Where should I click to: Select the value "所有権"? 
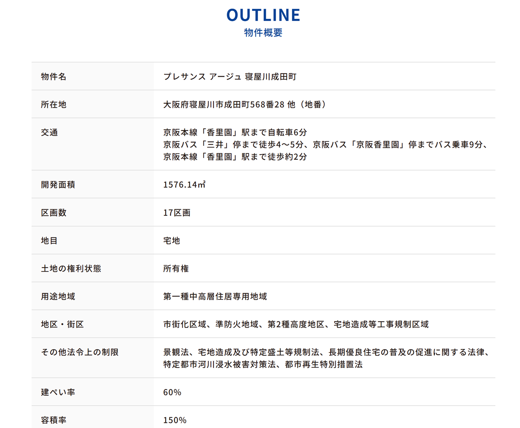(x=176, y=268)
